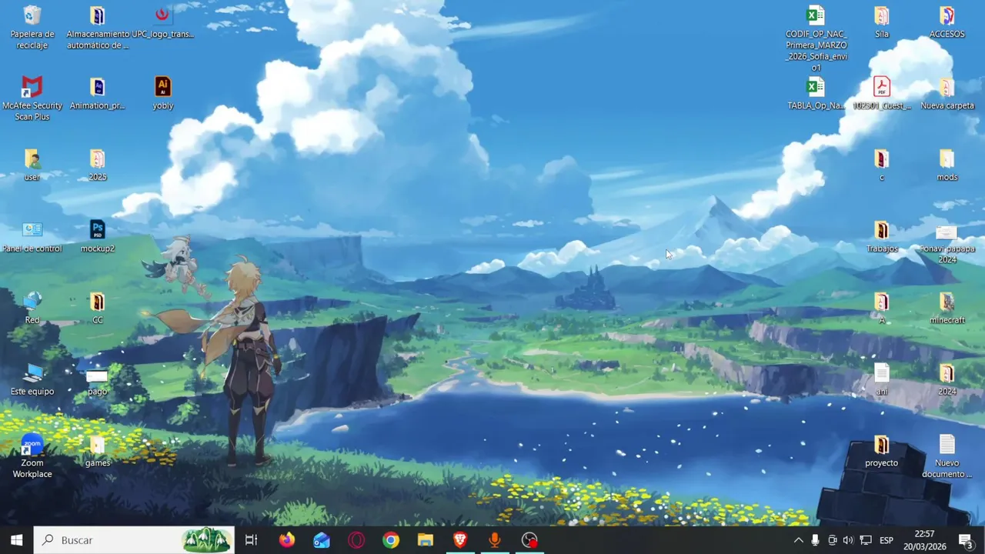Switch to the orange microphone app

point(495,540)
